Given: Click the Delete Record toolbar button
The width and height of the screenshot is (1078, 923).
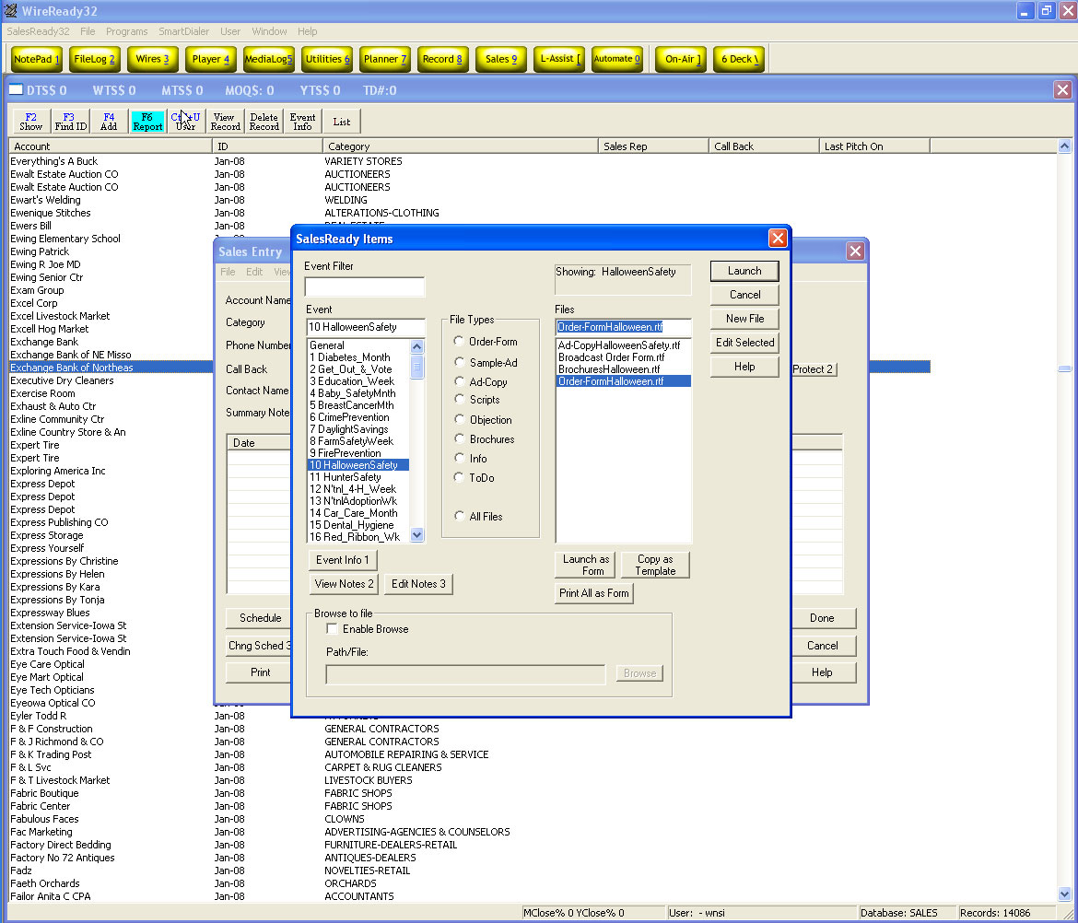Looking at the screenshot, I should click(x=264, y=122).
